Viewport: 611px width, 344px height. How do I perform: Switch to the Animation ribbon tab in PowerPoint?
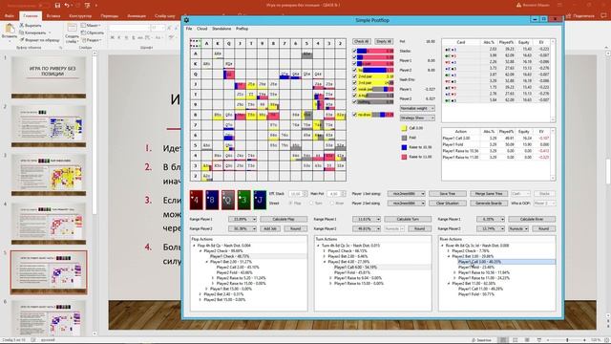[x=137, y=16]
